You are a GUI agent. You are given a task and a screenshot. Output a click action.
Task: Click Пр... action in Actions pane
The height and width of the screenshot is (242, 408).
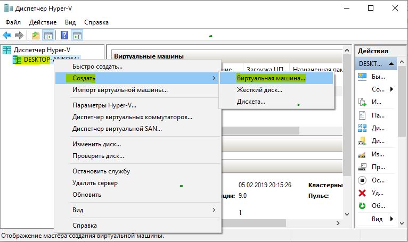378,167
